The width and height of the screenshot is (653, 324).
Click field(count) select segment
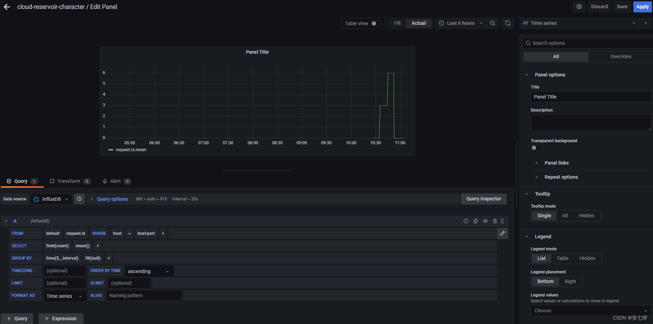[57, 246]
